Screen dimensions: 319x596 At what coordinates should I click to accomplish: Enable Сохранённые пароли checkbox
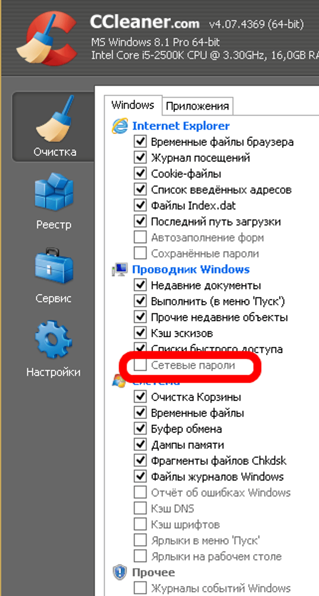[140, 254]
